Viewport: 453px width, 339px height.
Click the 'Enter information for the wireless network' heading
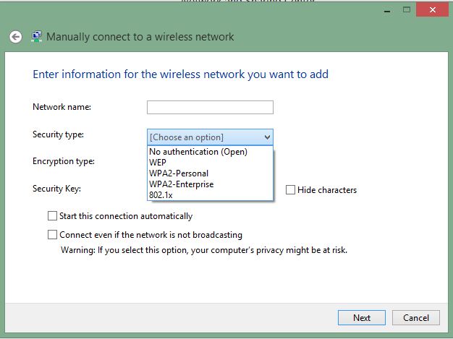click(x=181, y=74)
